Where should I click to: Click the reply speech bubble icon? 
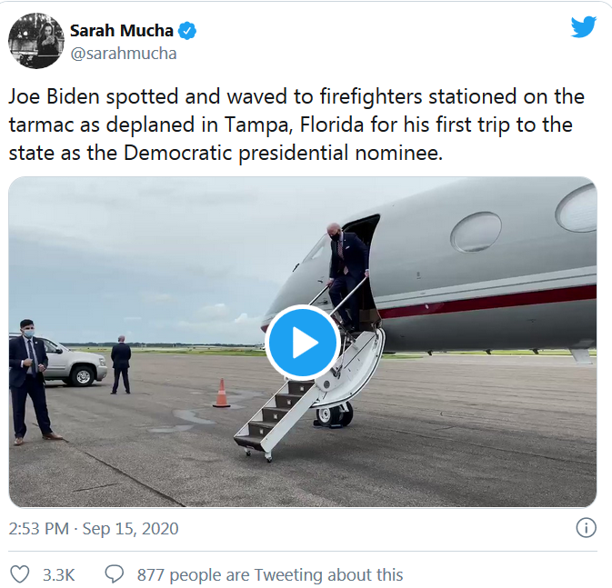[x=114, y=574]
